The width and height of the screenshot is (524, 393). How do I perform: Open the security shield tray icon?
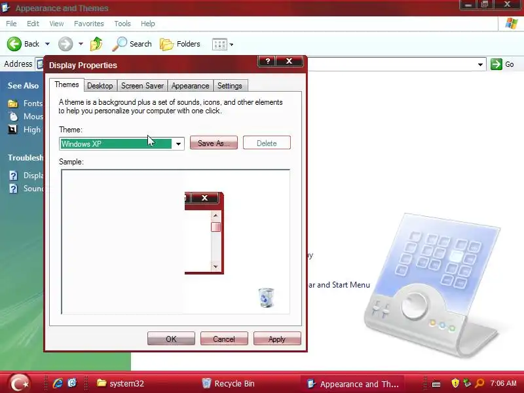[x=455, y=383]
